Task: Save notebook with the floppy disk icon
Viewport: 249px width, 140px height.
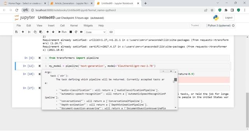Action: (x=16, y=32)
